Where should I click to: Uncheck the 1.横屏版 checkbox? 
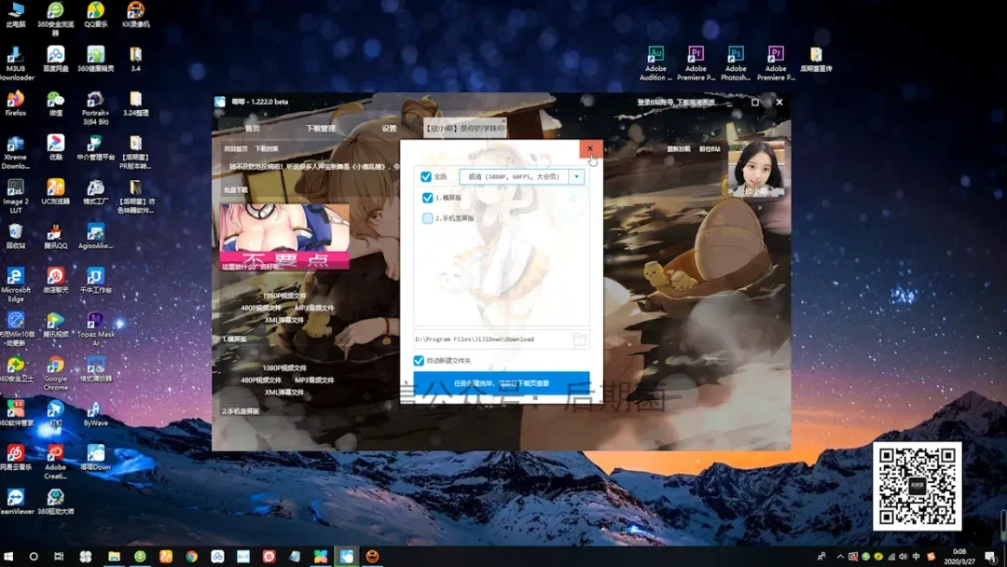coord(428,198)
